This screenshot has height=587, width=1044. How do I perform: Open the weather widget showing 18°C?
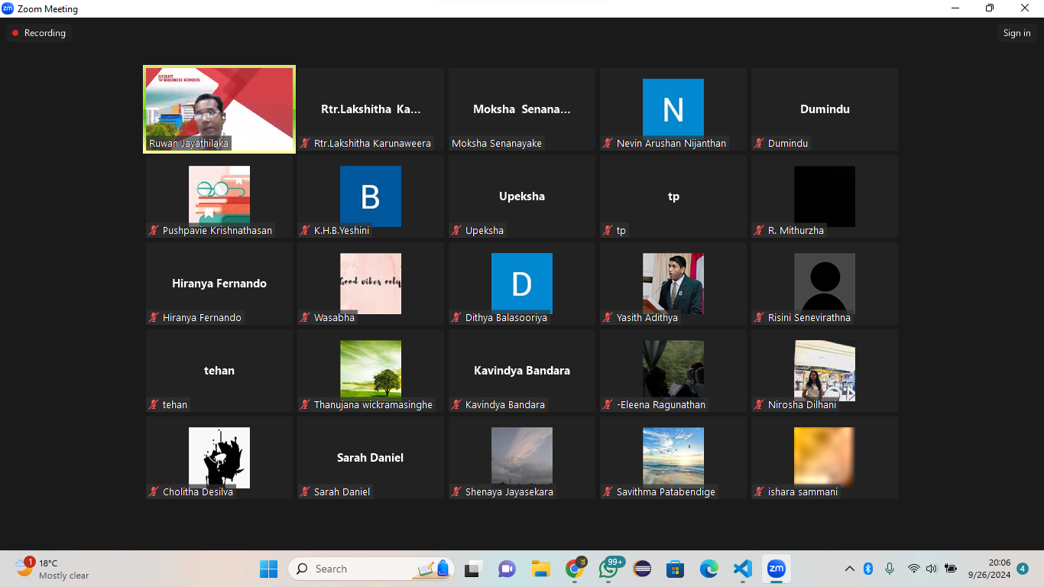(52, 569)
